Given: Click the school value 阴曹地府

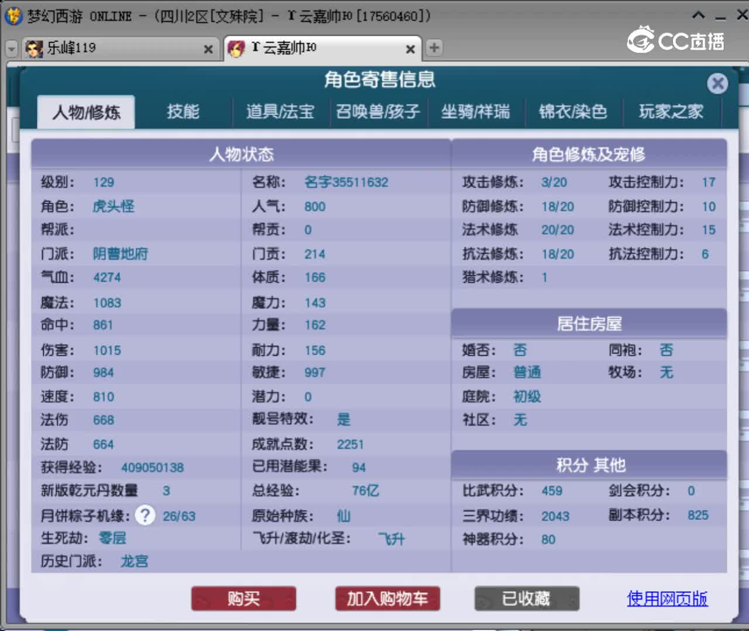Looking at the screenshot, I should [x=121, y=253].
